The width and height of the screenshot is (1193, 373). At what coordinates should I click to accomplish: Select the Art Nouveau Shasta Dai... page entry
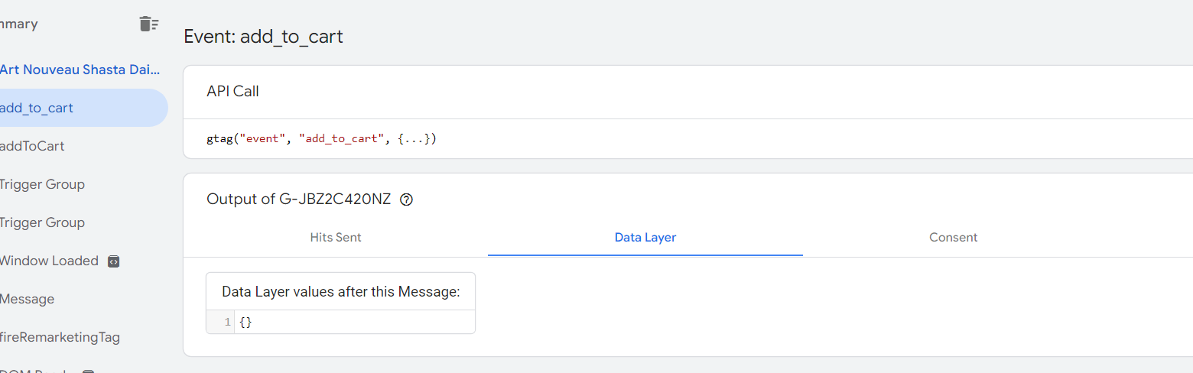click(80, 70)
